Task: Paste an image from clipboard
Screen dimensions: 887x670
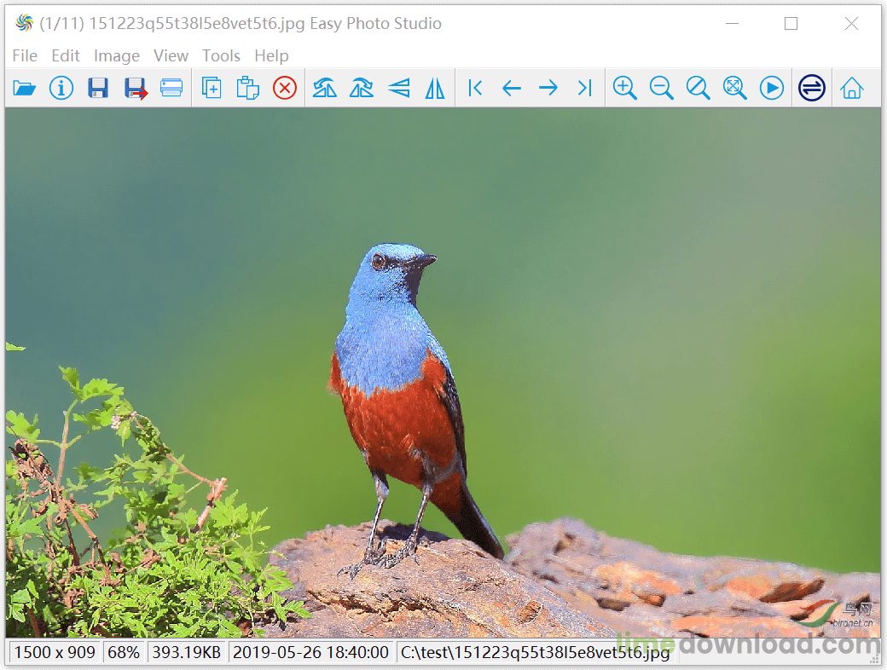Action: point(247,88)
